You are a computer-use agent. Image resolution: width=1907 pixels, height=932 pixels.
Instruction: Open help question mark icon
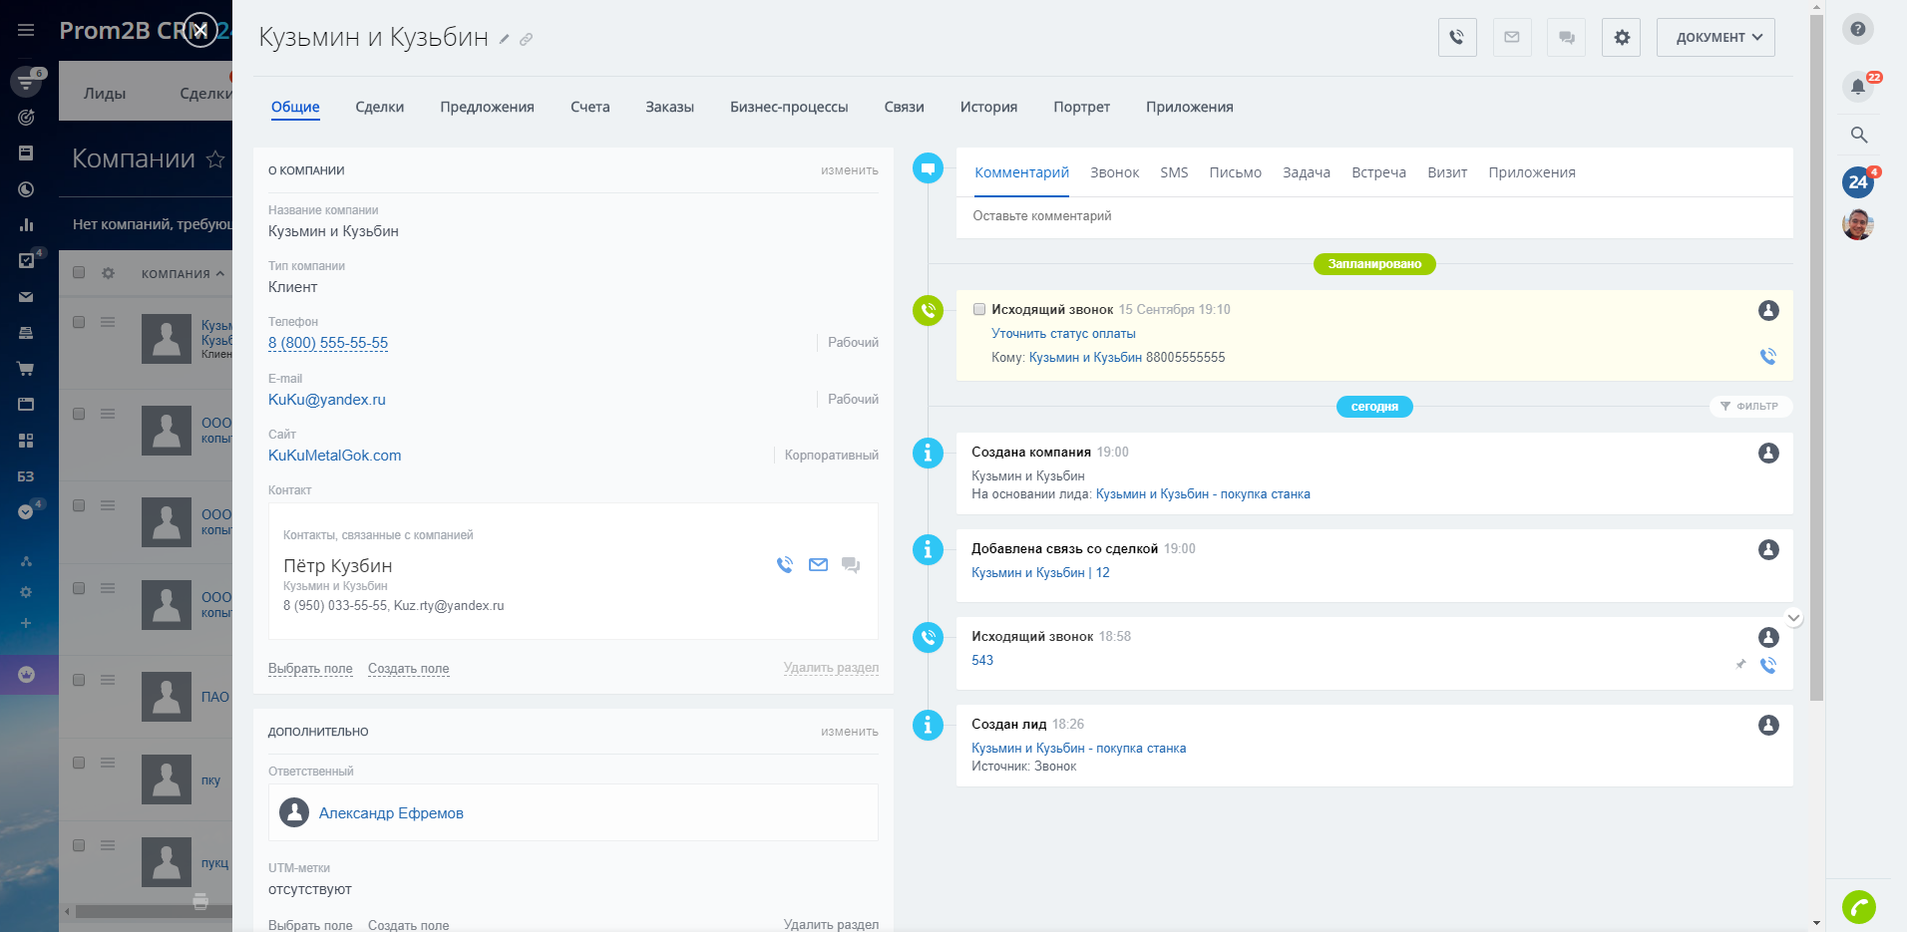click(x=1857, y=29)
